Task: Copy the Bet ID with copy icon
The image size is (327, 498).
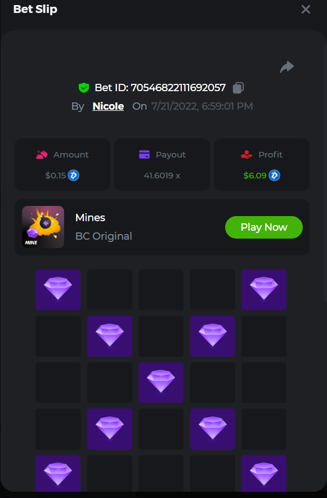Action: click(238, 88)
